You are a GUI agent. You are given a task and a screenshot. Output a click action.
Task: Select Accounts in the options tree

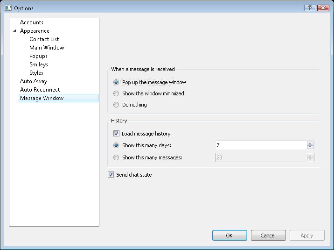coord(32,22)
